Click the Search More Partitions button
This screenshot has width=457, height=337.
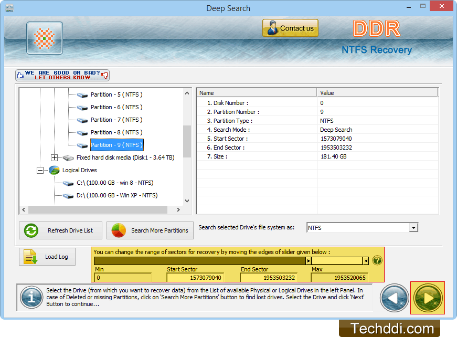(150, 230)
